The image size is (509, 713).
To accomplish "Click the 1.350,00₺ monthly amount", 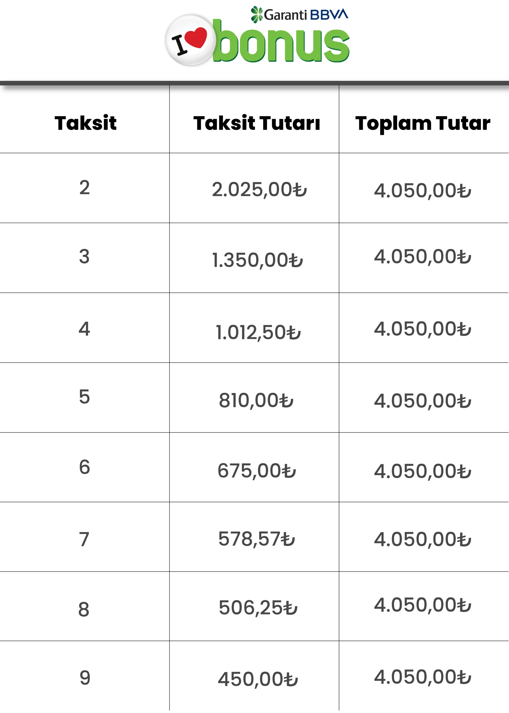I will pos(258,260).
